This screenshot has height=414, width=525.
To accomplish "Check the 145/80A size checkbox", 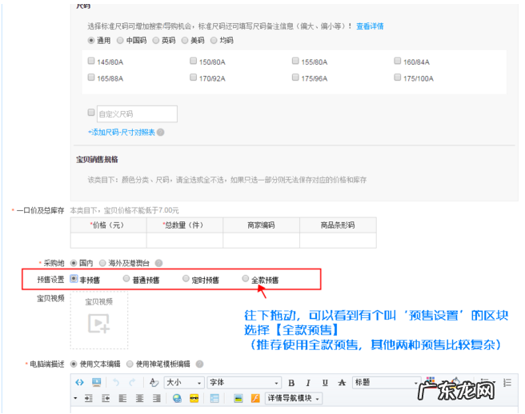I will pos(91,61).
